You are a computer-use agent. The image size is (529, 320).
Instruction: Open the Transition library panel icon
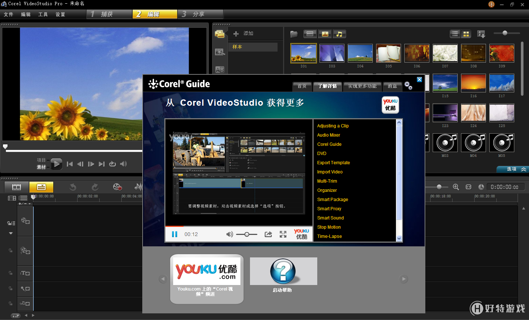point(219,52)
